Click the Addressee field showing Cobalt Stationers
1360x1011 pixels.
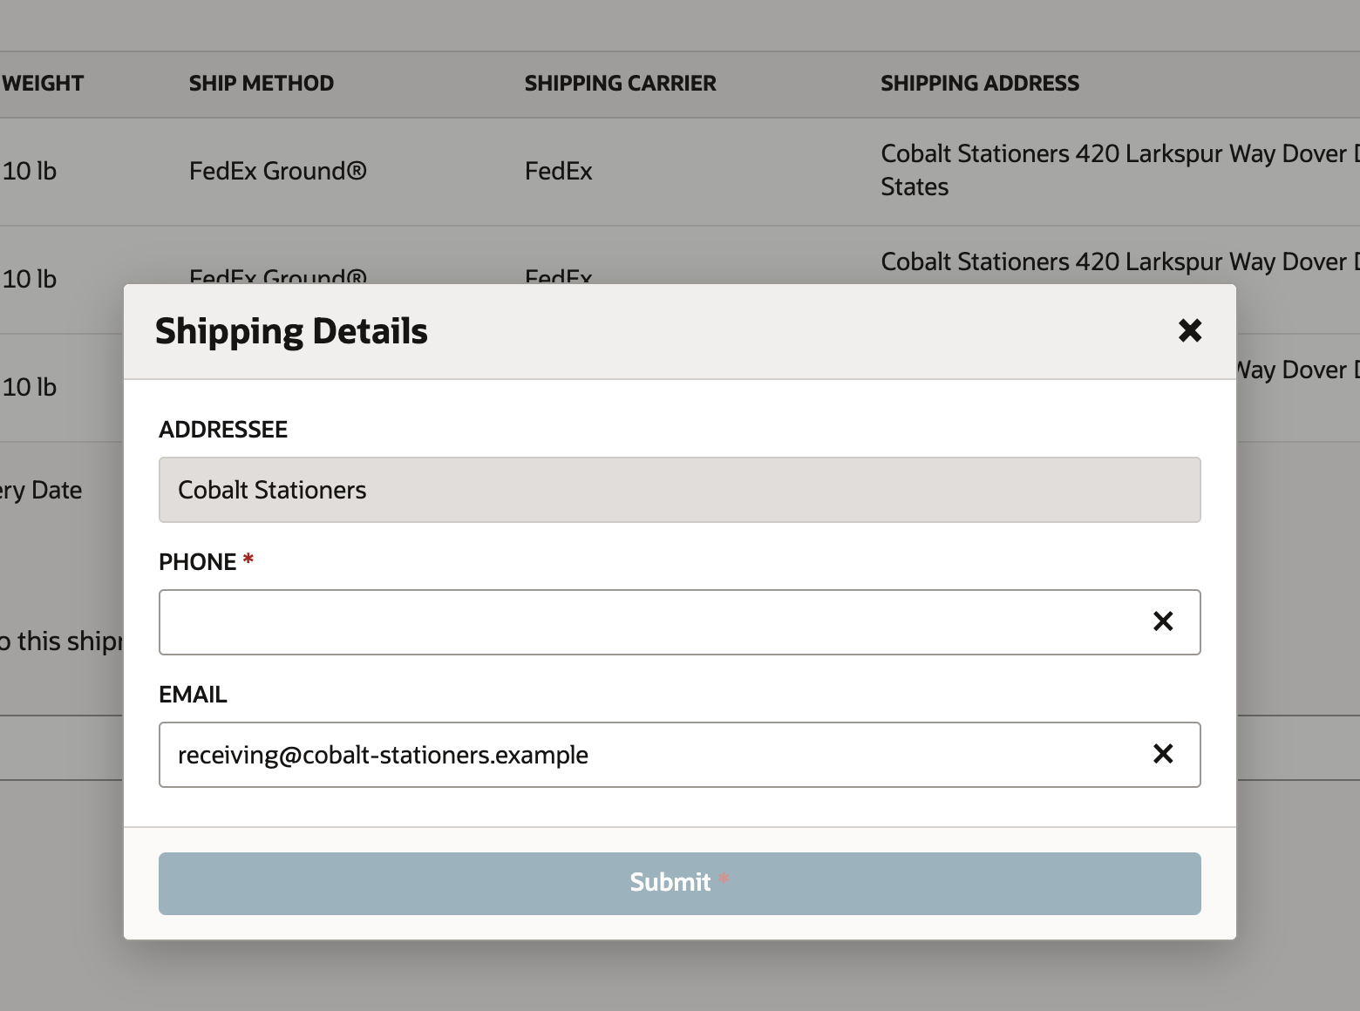pyautogui.click(x=680, y=490)
